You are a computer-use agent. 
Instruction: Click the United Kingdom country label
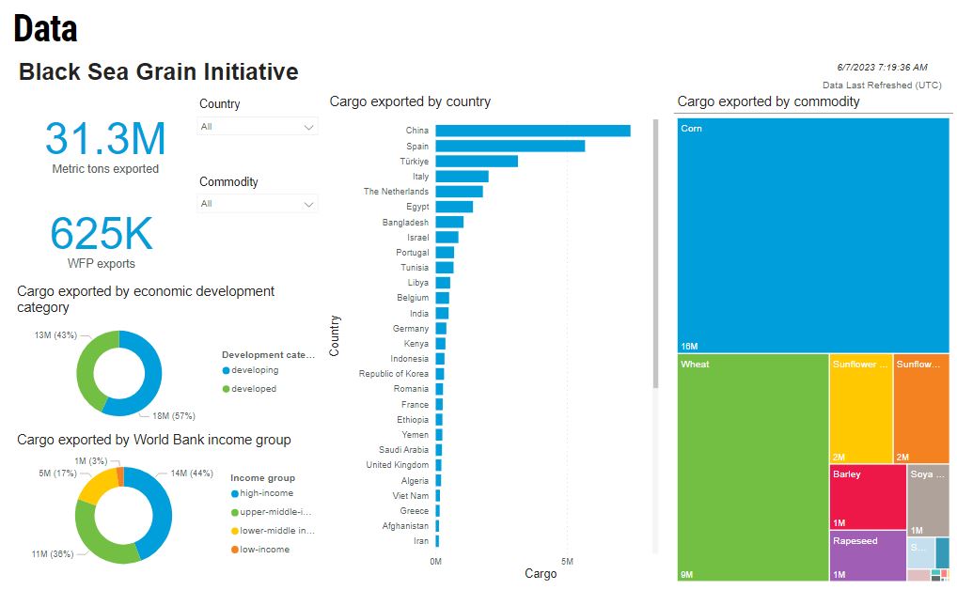point(398,465)
